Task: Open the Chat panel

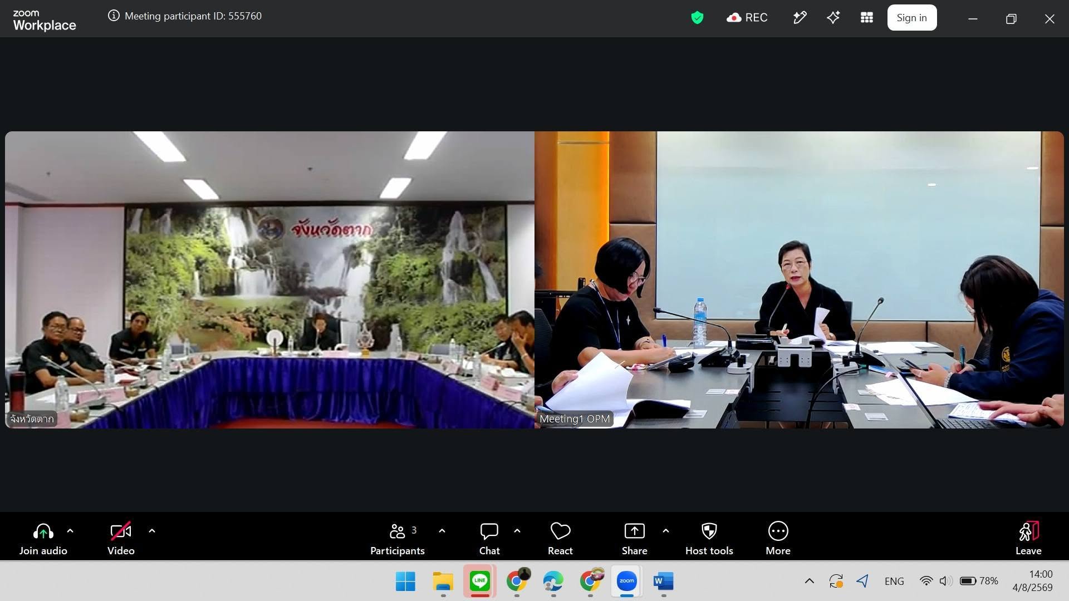Action: [x=489, y=538]
